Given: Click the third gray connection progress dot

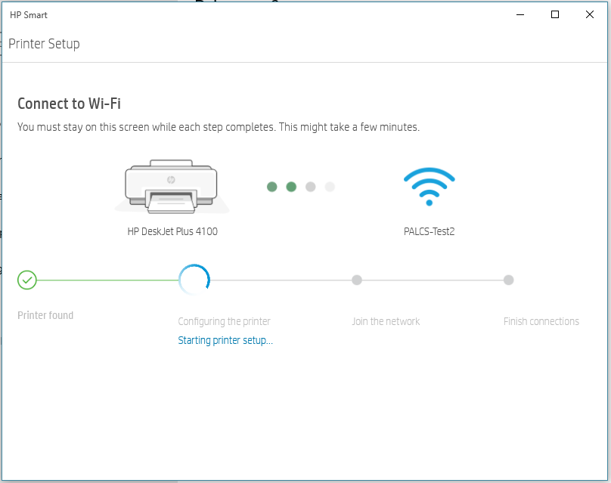Looking at the screenshot, I should pyautogui.click(x=310, y=187).
